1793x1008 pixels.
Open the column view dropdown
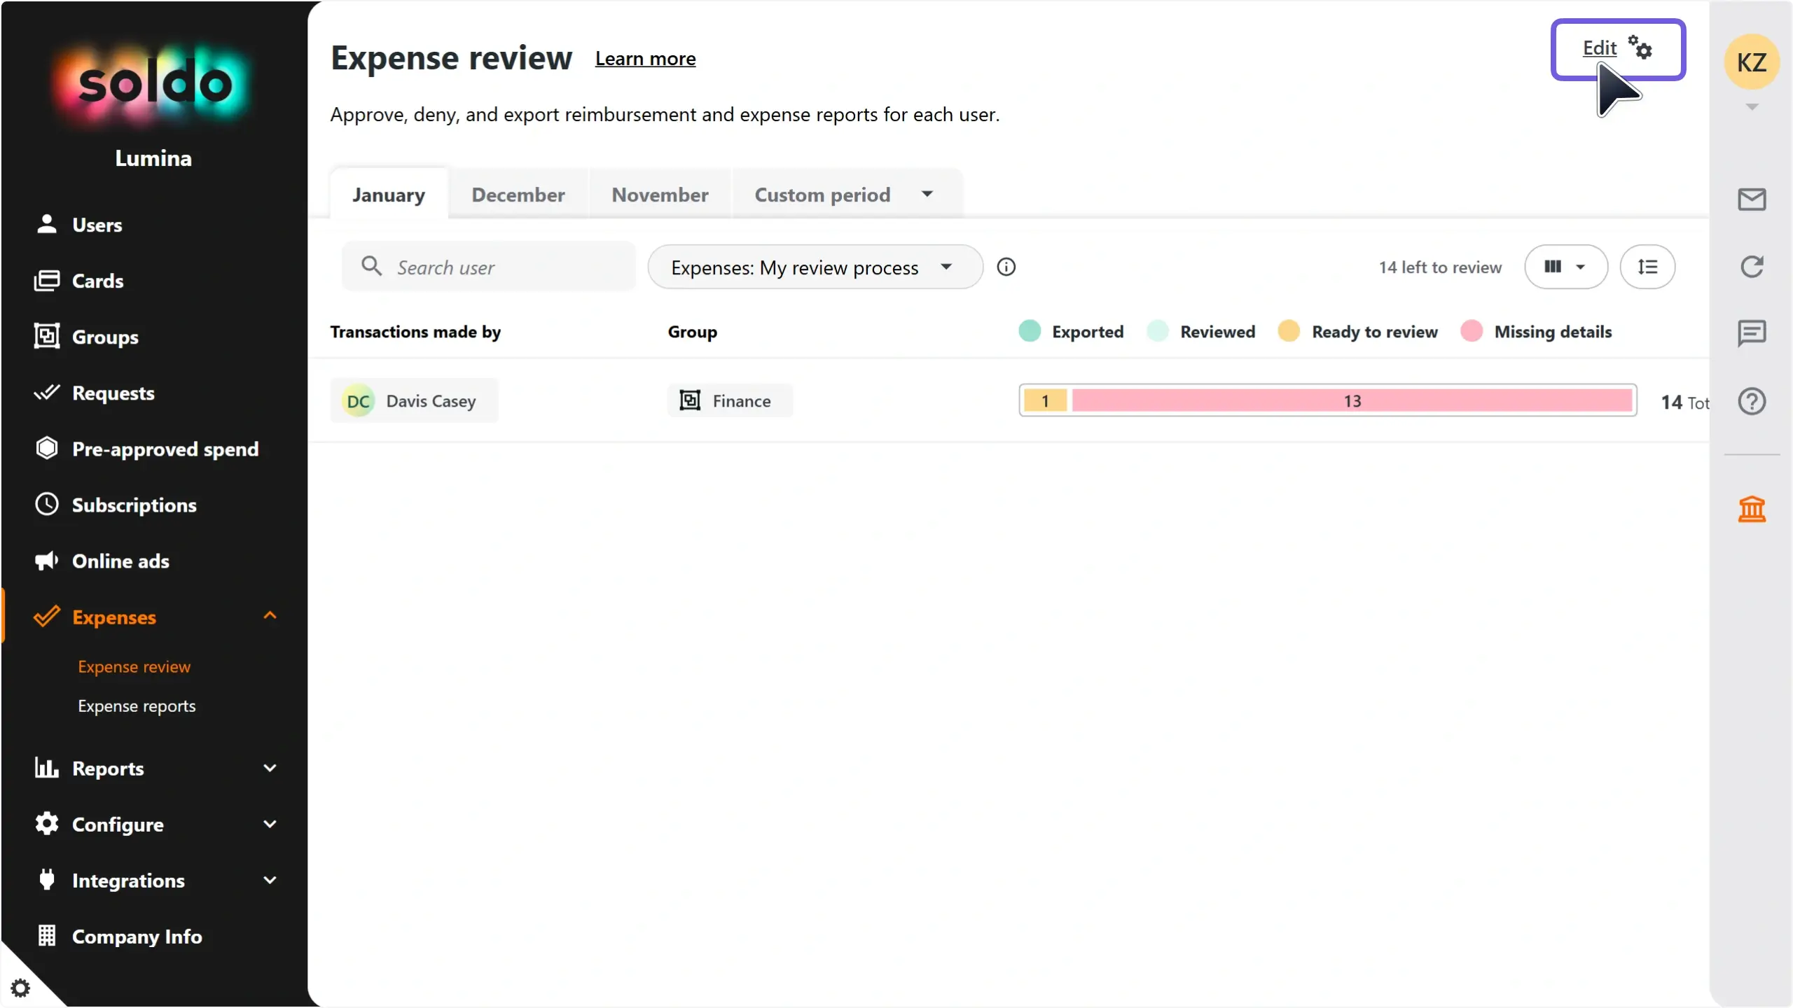pyautogui.click(x=1567, y=267)
